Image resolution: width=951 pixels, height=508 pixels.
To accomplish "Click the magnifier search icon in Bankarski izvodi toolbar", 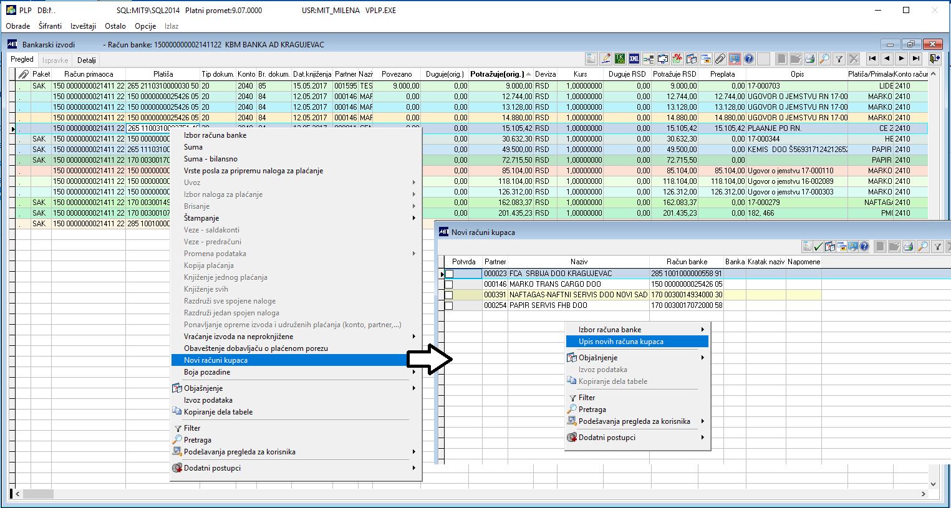I will point(824,59).
